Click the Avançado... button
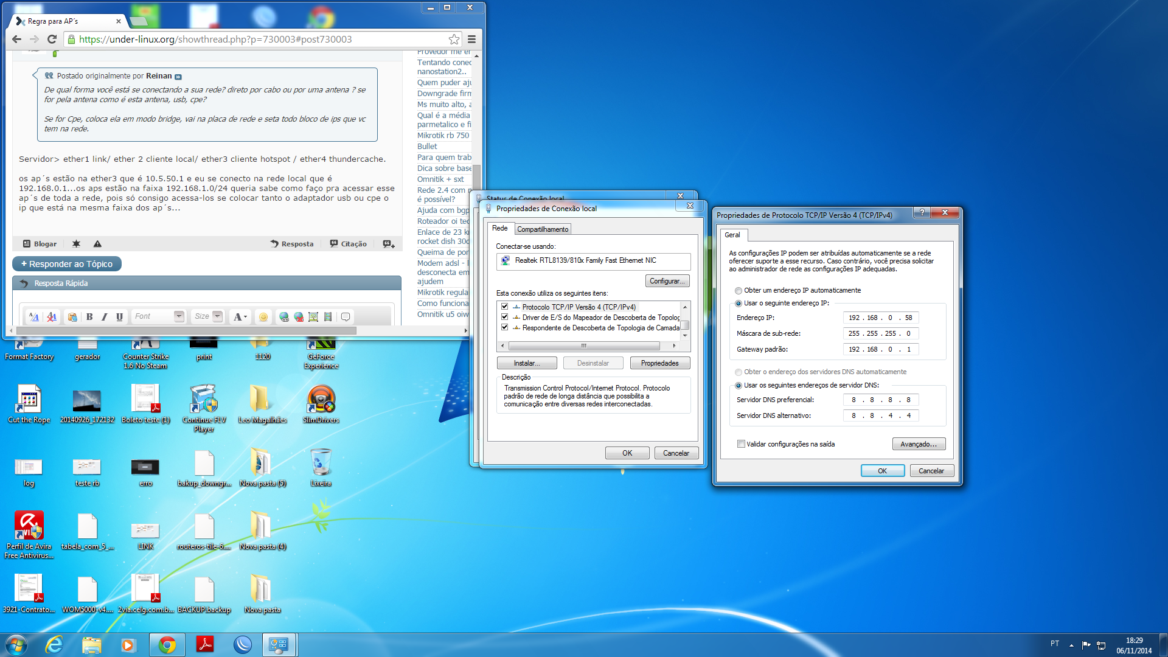The image size is (1168, 657). click(x=918, y=444)
